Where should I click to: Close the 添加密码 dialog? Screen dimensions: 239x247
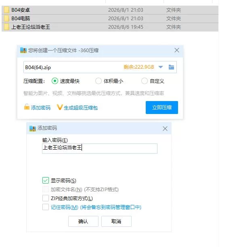coord(165,129)
